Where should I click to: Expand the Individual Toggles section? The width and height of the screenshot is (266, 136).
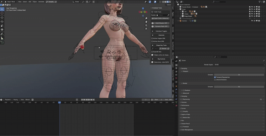160,31
